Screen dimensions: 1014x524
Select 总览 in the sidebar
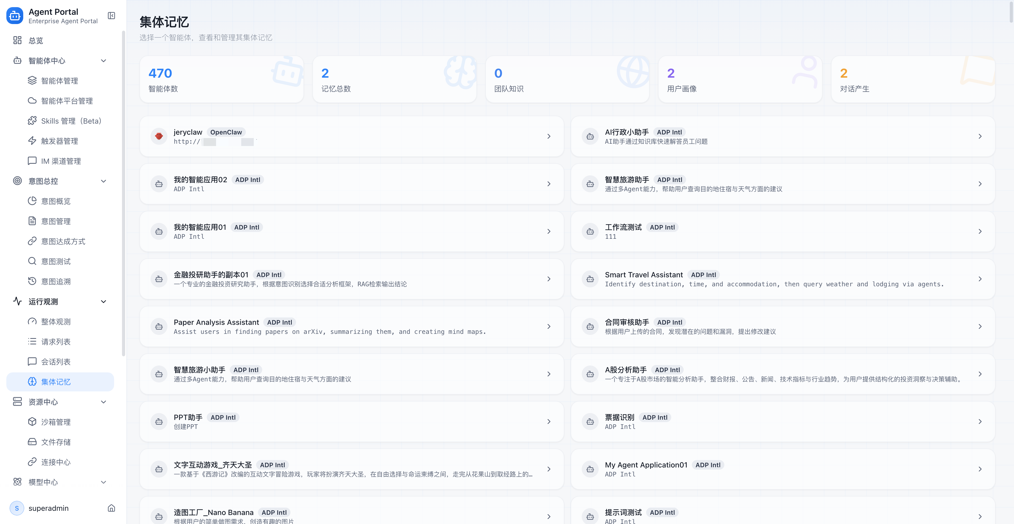[36, 41]
